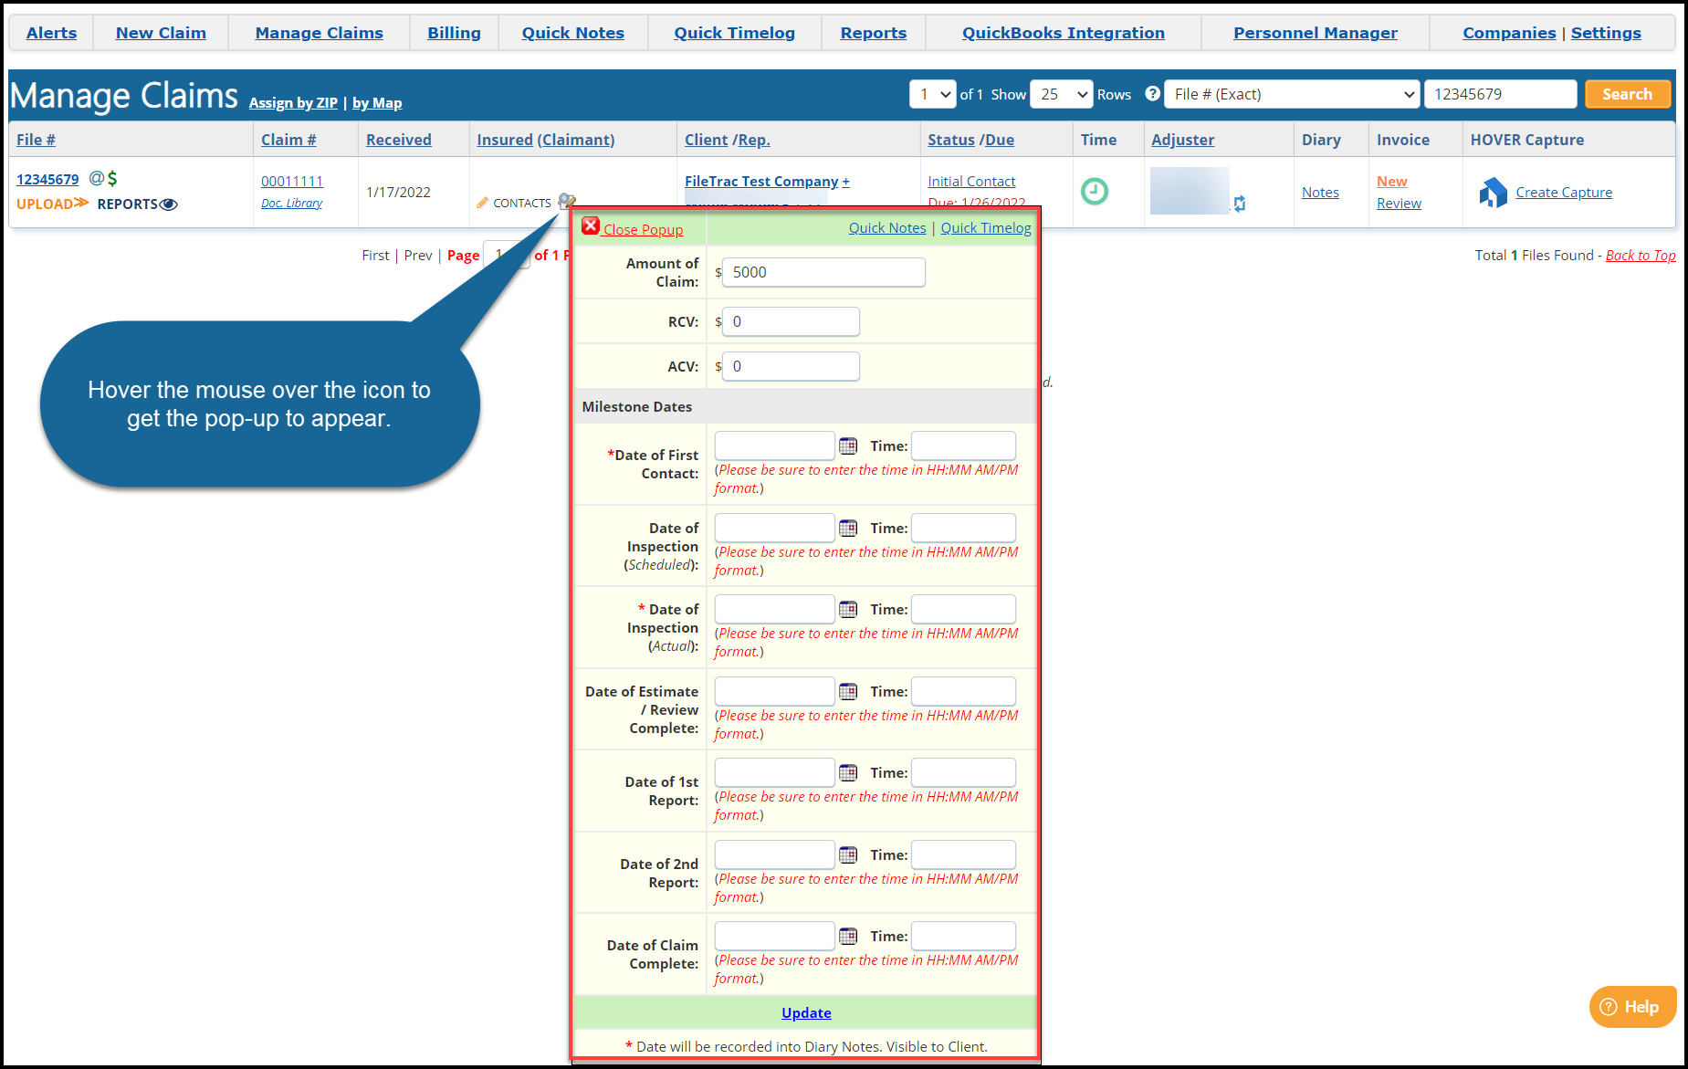Click the ACV amount field
1688x1069 pixels.
791,366
